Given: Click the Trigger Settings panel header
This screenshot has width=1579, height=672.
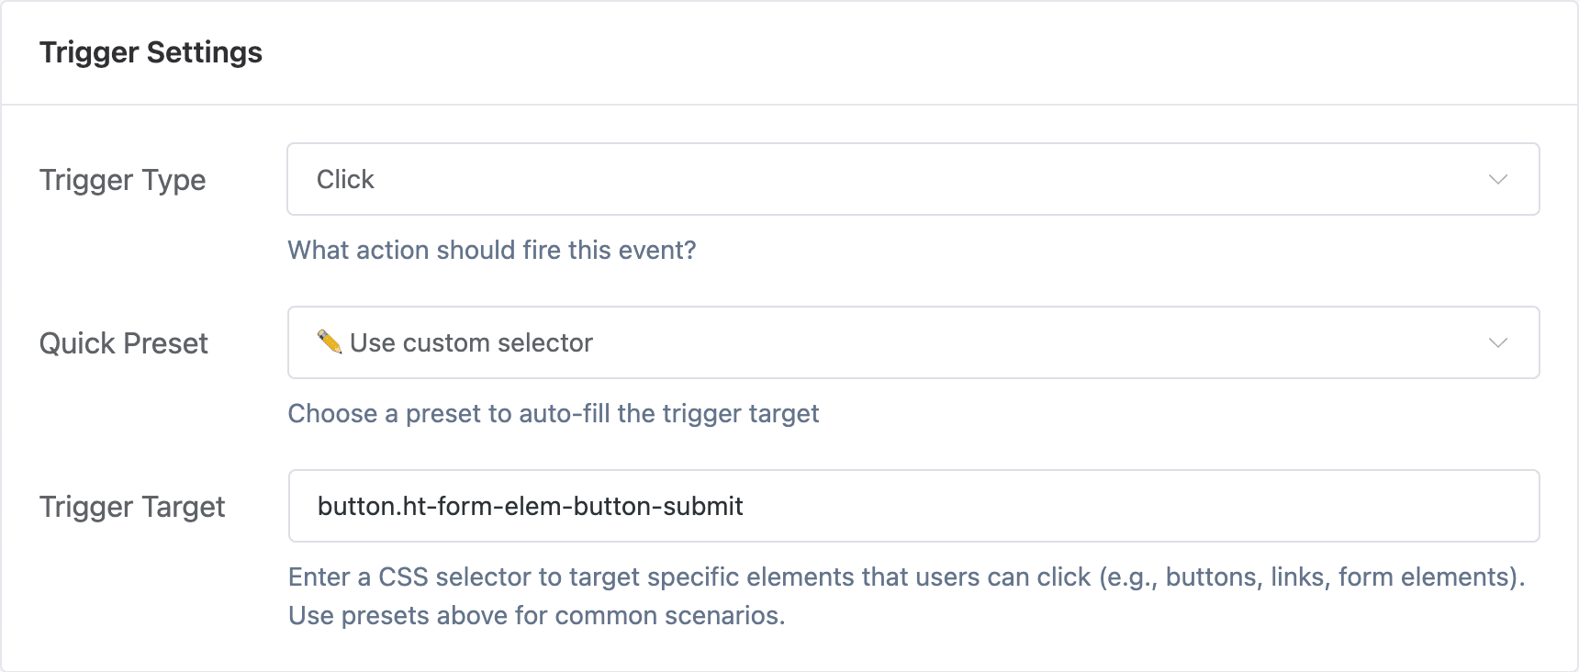Looking at the screenshot, I should tap(151, 51).
